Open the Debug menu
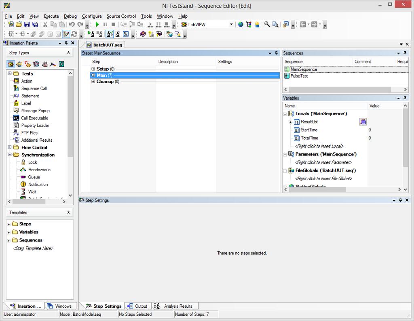The width and height of the screenshot is (414, 321). (70, 16)
